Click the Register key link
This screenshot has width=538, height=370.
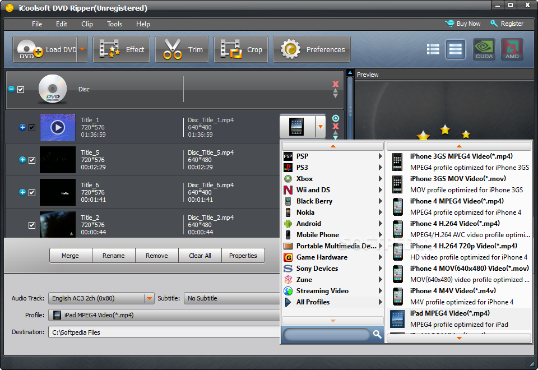pos(507,24)
